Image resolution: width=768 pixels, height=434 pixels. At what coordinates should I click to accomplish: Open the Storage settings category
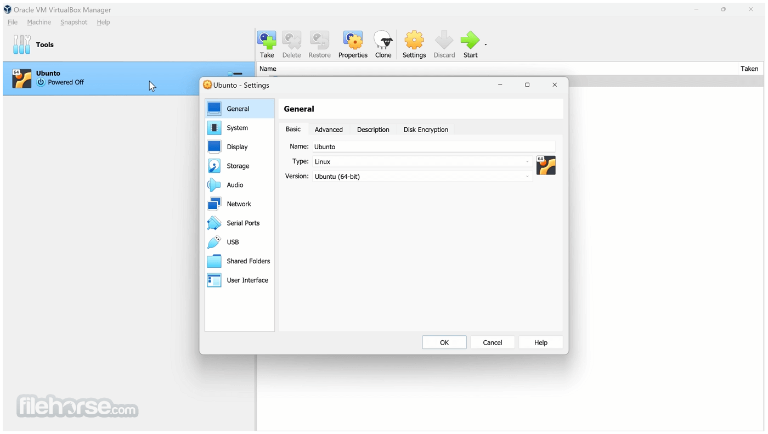[240, 166]
